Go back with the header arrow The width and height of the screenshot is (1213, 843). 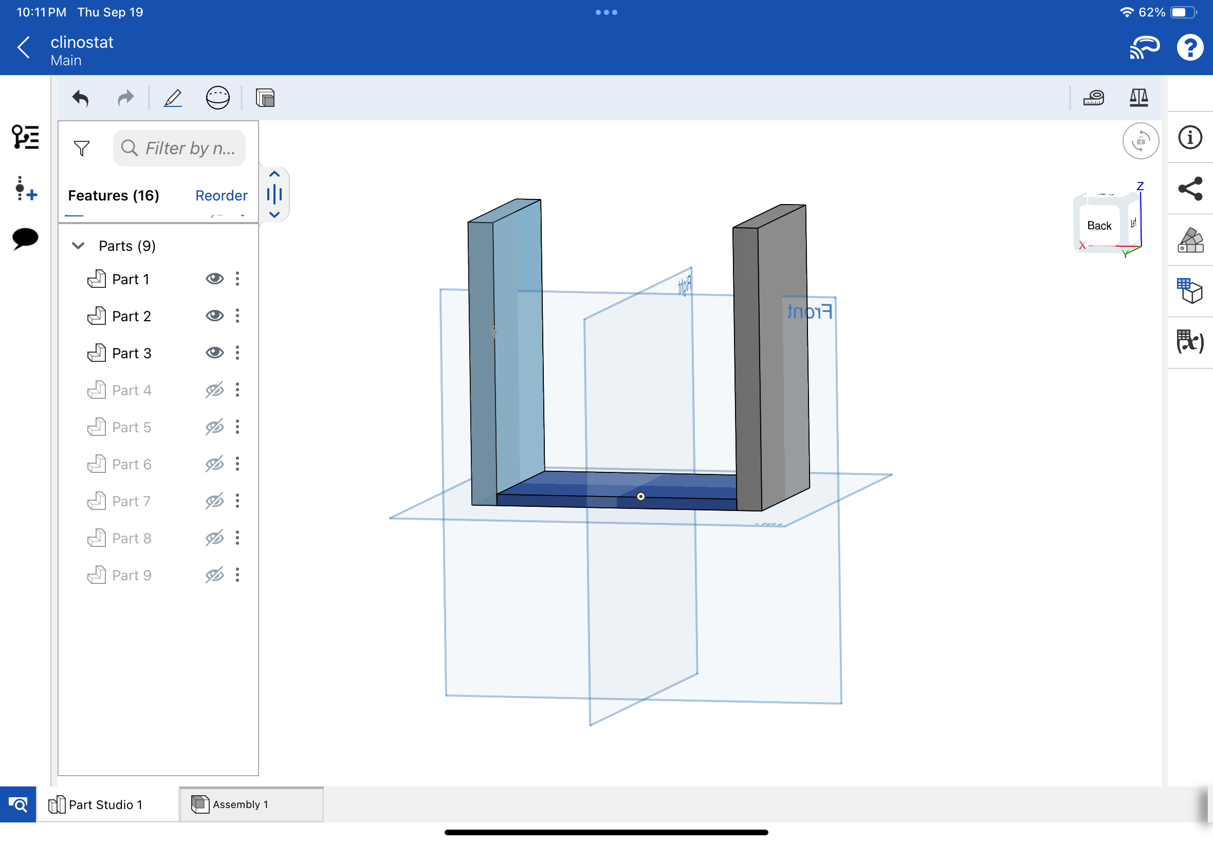coord(23,47)
